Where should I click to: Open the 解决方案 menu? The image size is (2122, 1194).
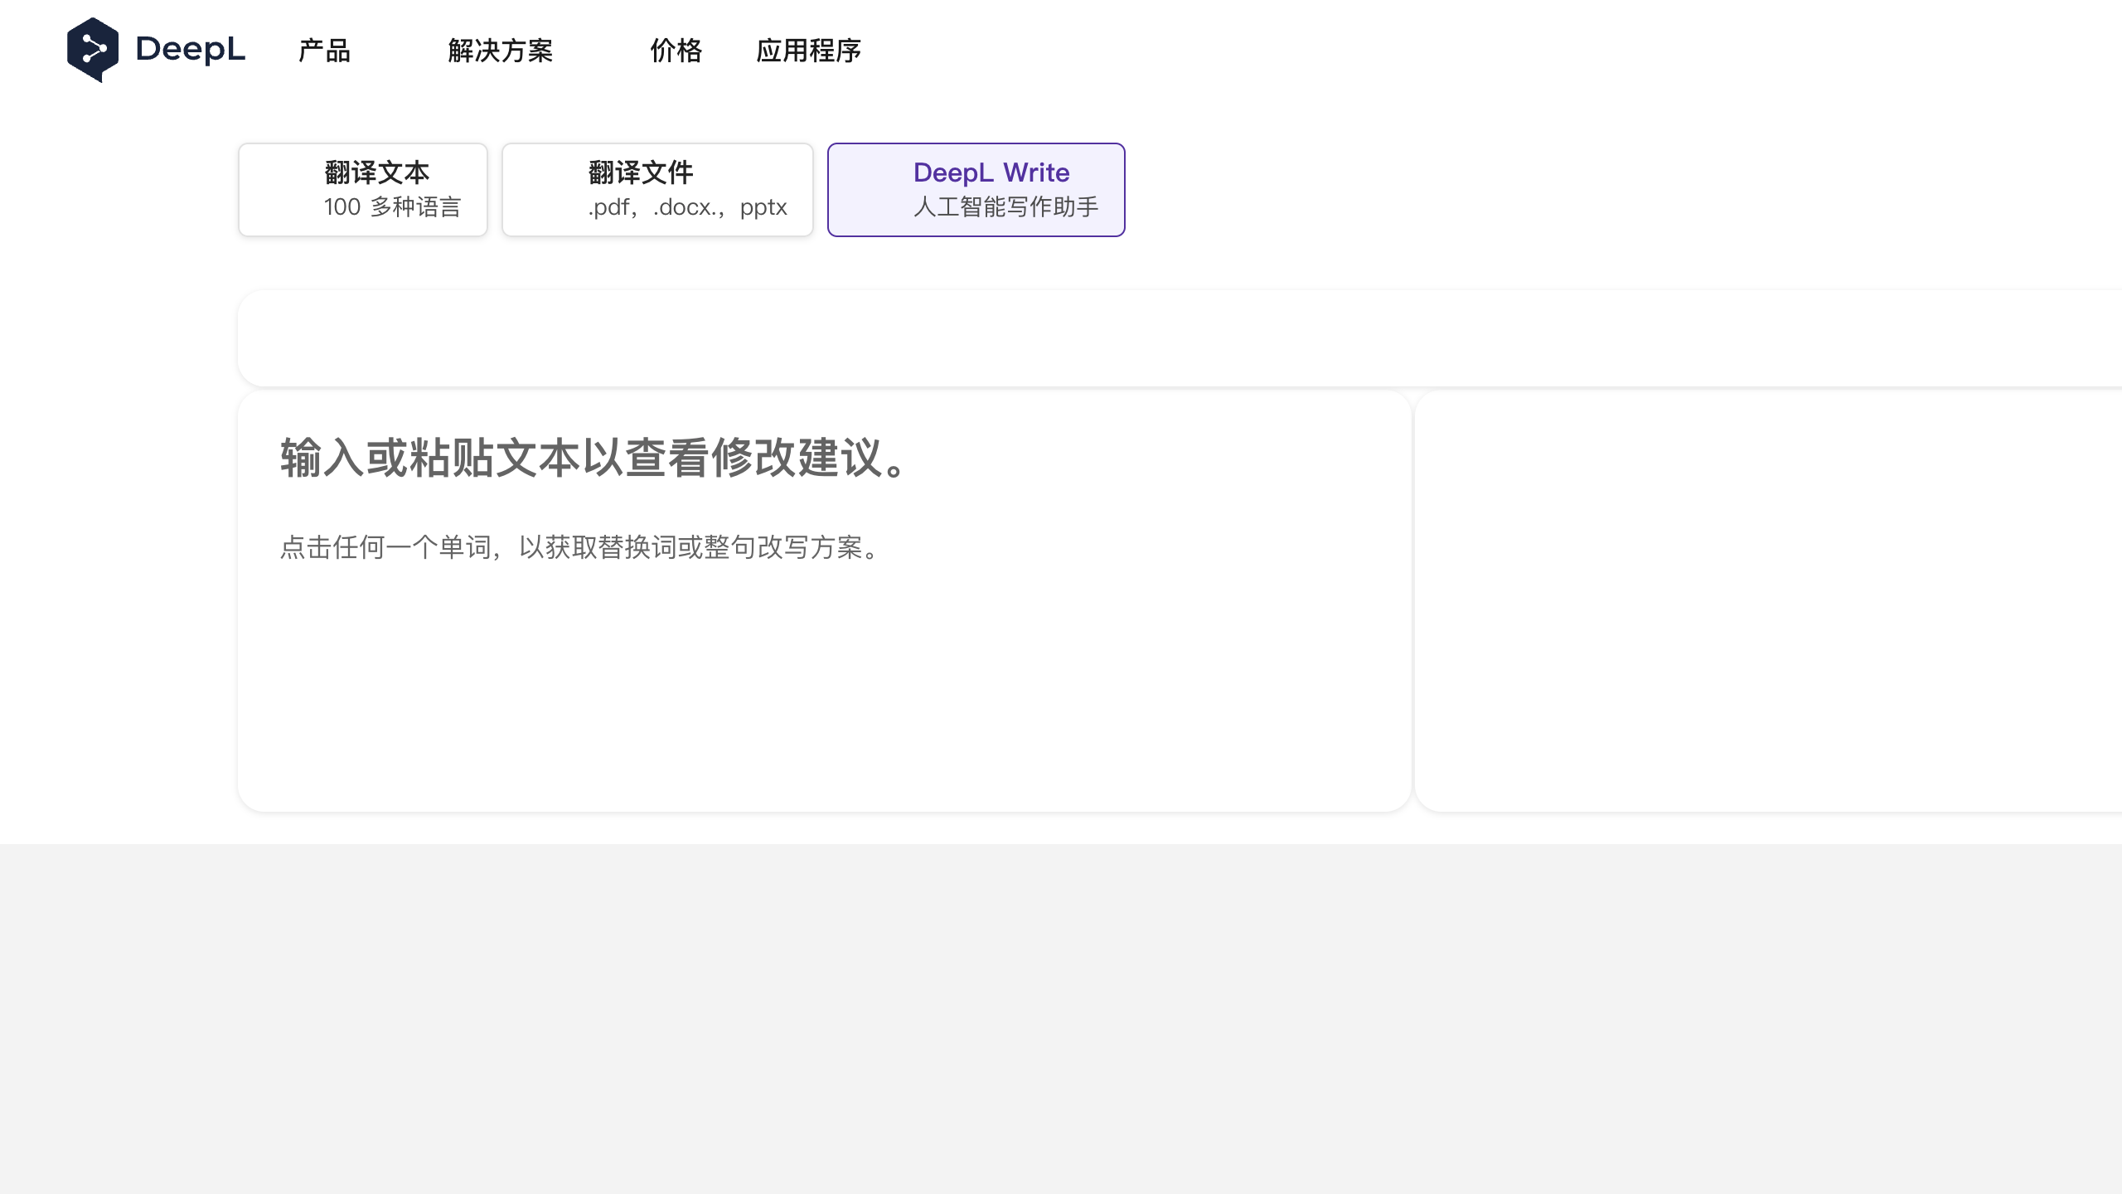point(500,51)
